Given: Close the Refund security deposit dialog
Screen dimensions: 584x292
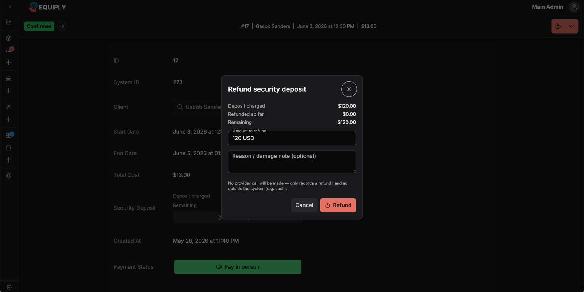Looking at the screenshot, I should pos(349,89).
